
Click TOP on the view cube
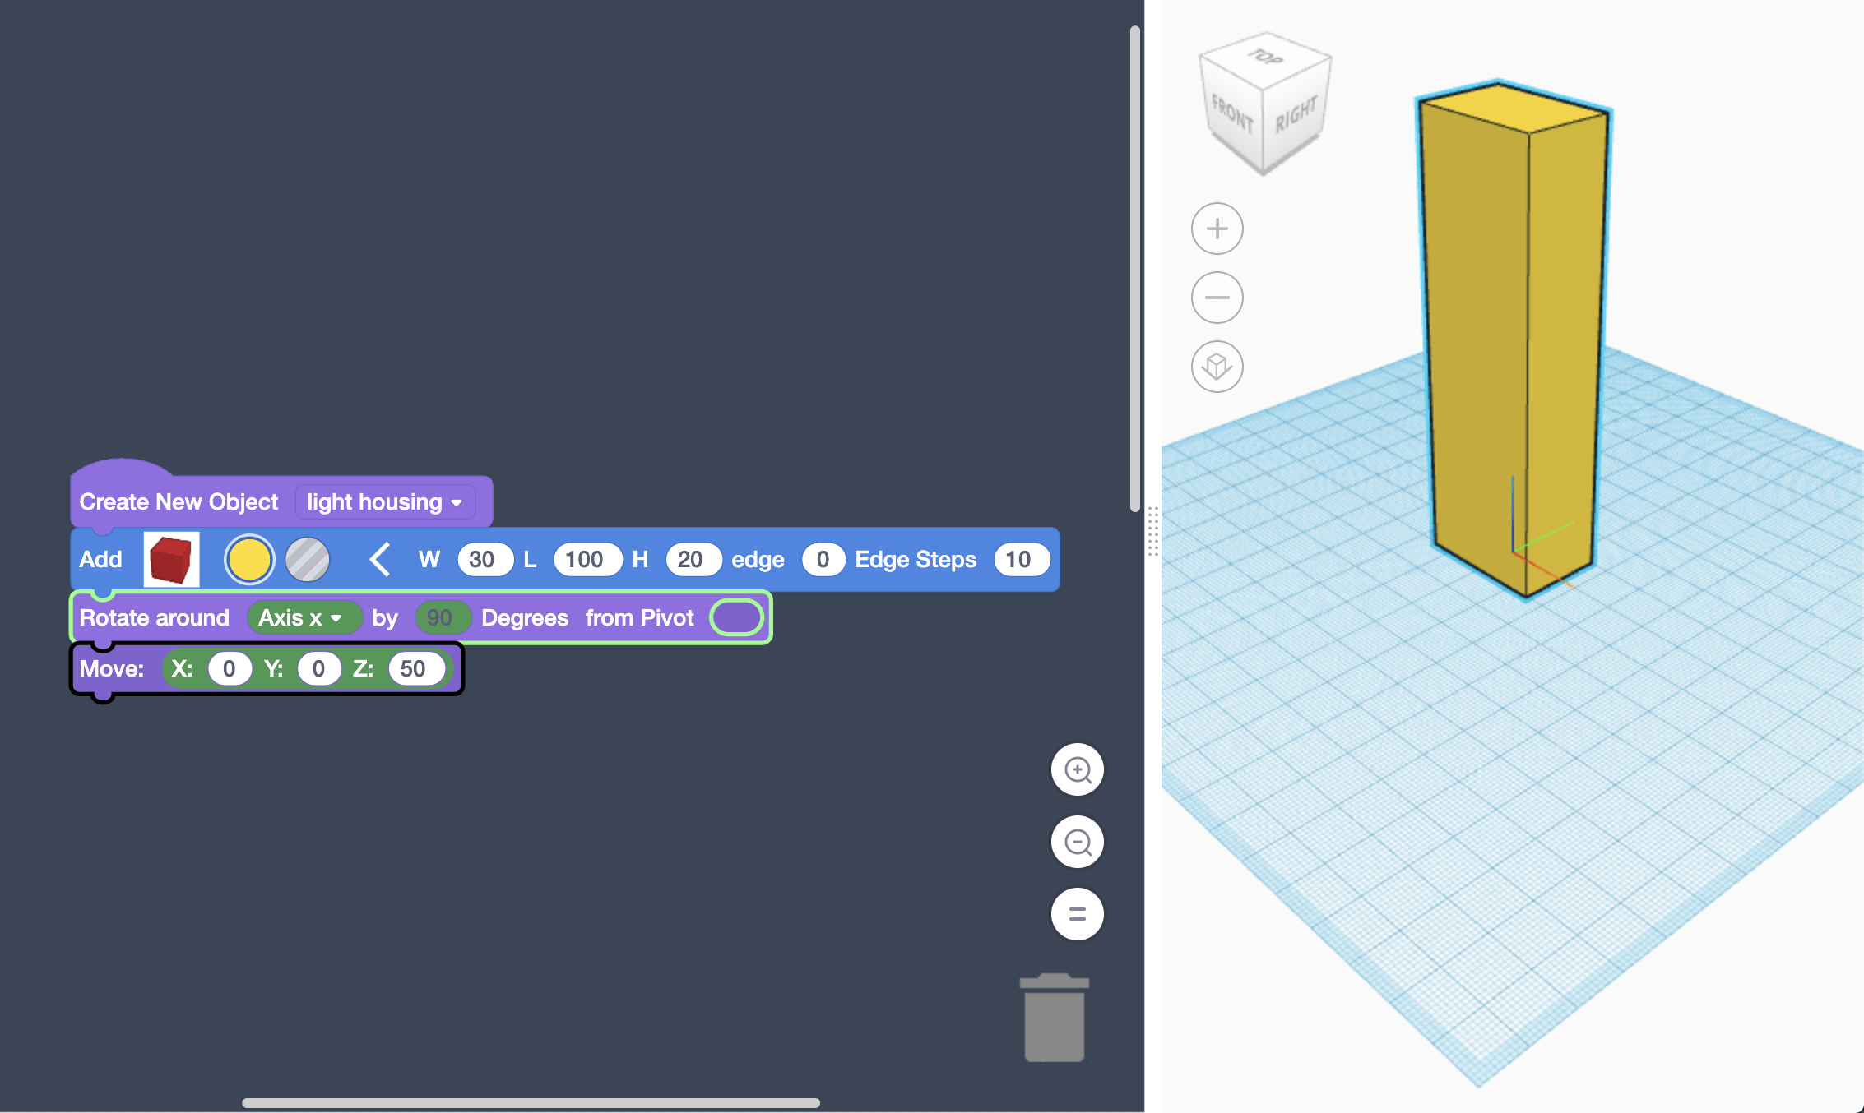pos(1264,60)
